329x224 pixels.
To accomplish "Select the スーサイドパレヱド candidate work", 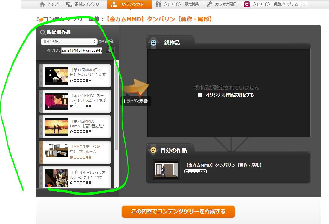I will (x=75, y=101).
